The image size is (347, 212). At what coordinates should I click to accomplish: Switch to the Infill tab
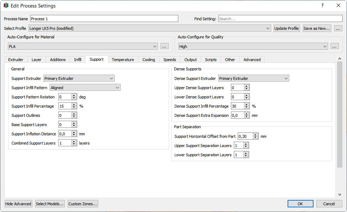(x=78, y=60)
